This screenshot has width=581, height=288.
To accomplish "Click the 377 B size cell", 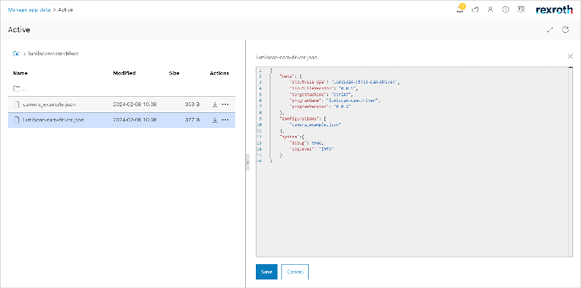I will coord(192,120).
